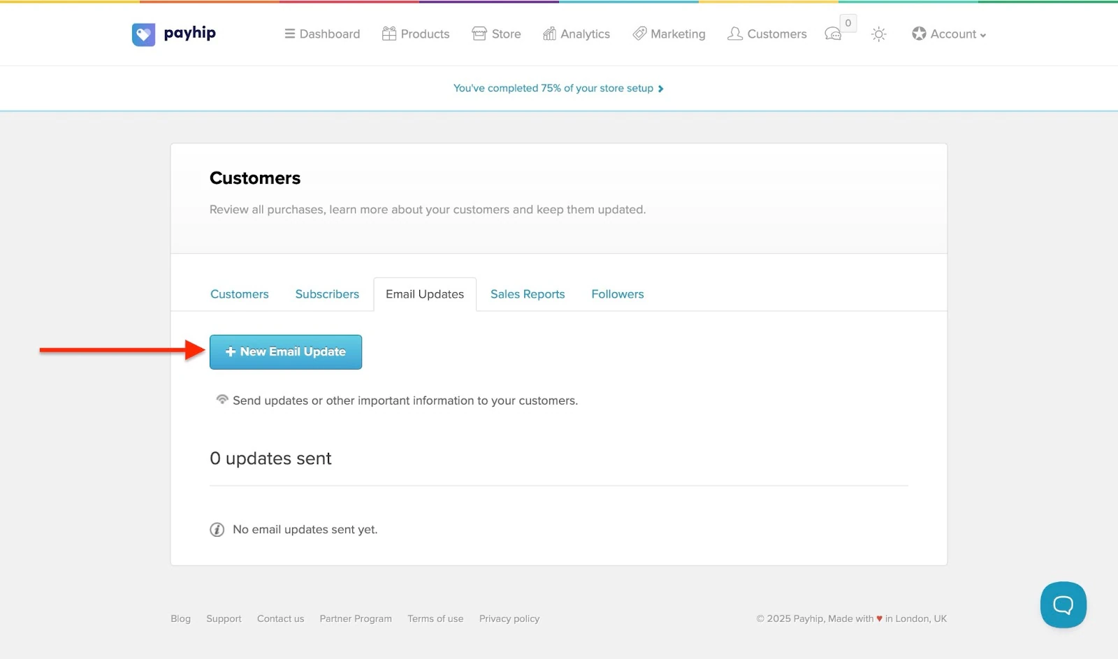Open the Privacy policy footer link
Viewport: 1118px width, 659px height.
(x=509, y=618)
